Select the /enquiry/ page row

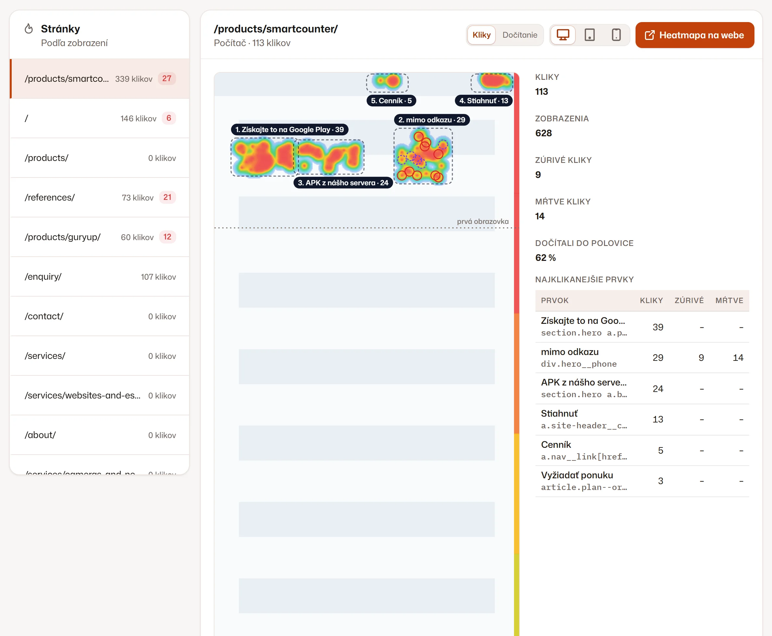[x=100, y=276]
